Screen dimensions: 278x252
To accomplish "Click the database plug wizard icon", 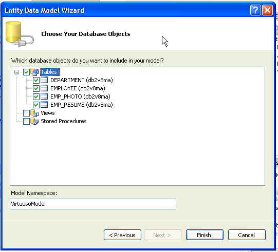I will point(20,34).
